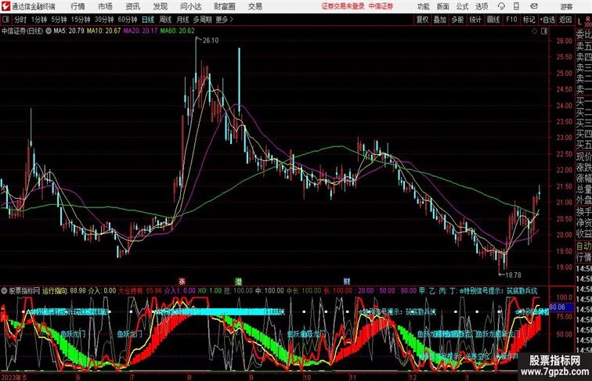Screen dimensions: 592x381
Task: Click the 游客 guest account label
Action: [566, 6]
